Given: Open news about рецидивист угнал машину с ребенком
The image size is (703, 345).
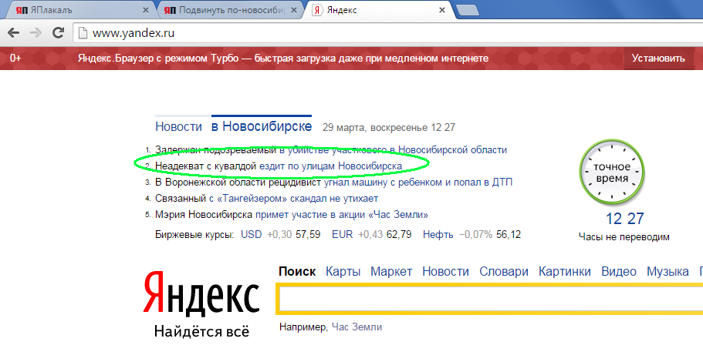Looking at the screenshot, I should 333,182.
